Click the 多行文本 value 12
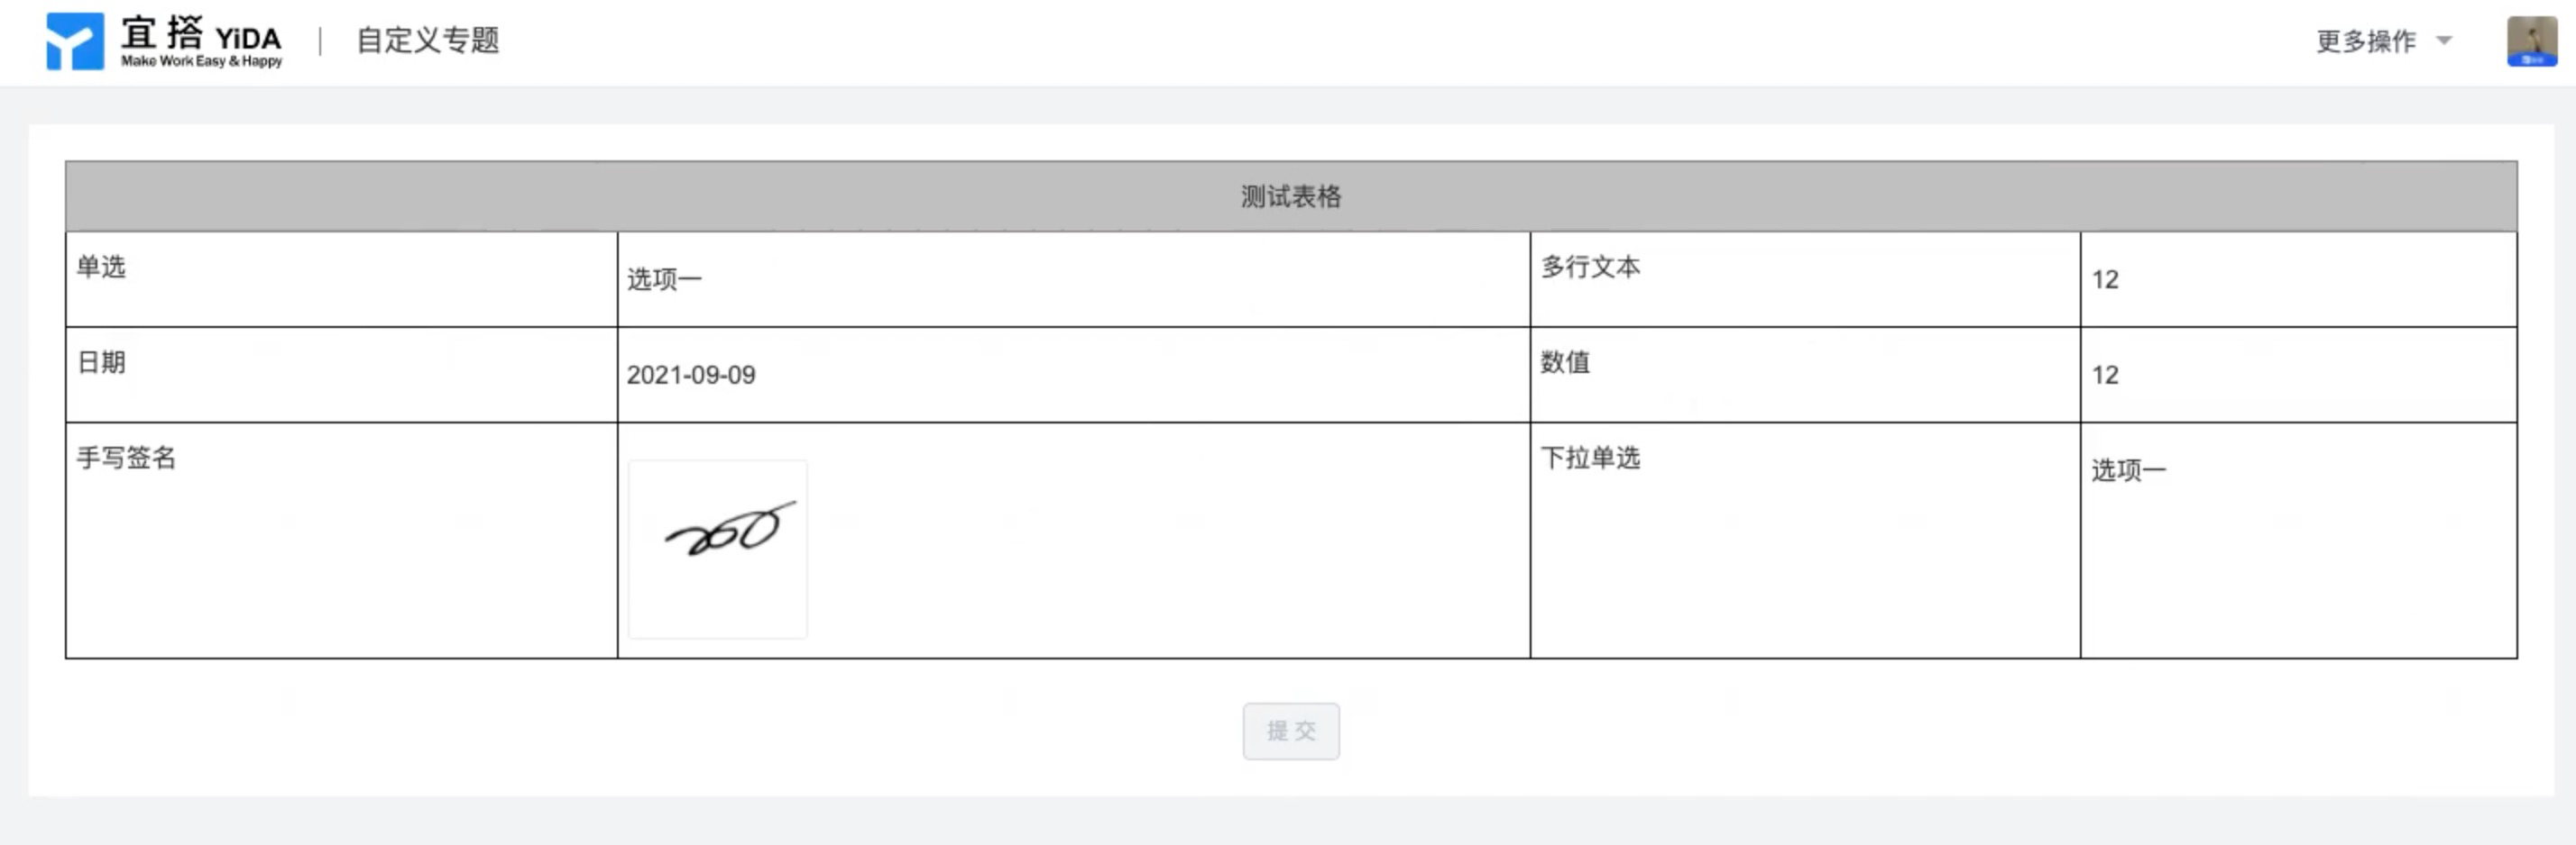 pyautogui.click(x=2105, y=278)
